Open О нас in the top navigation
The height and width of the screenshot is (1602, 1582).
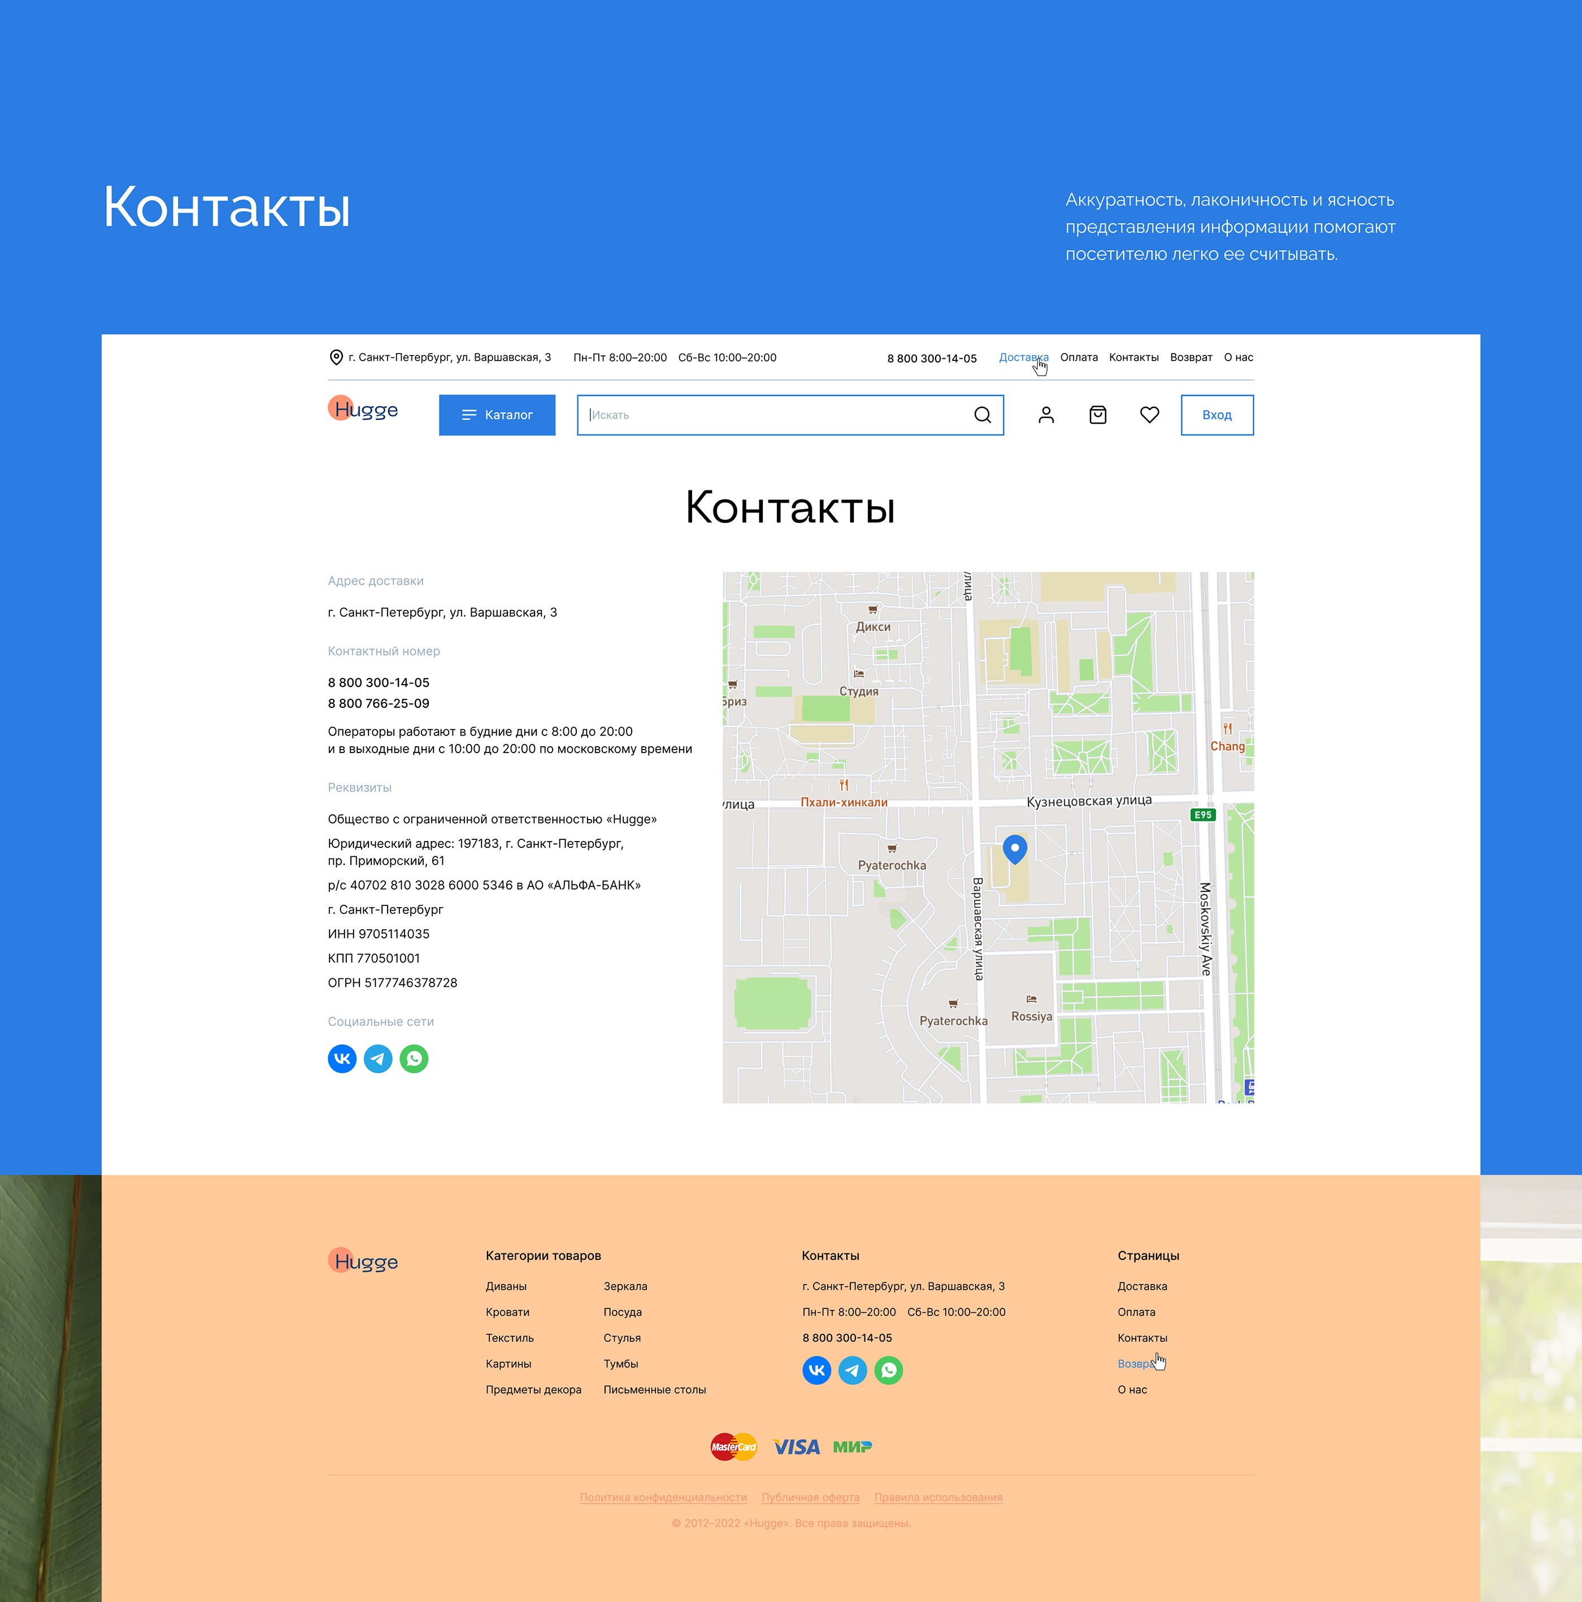(1238, 358)
